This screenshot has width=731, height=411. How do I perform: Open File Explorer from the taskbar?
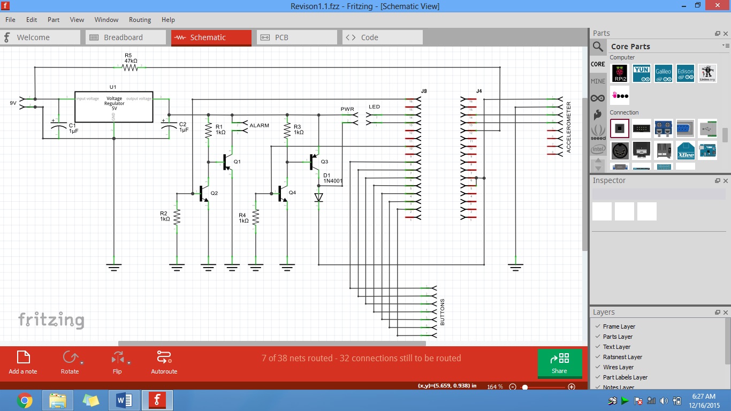58,400
